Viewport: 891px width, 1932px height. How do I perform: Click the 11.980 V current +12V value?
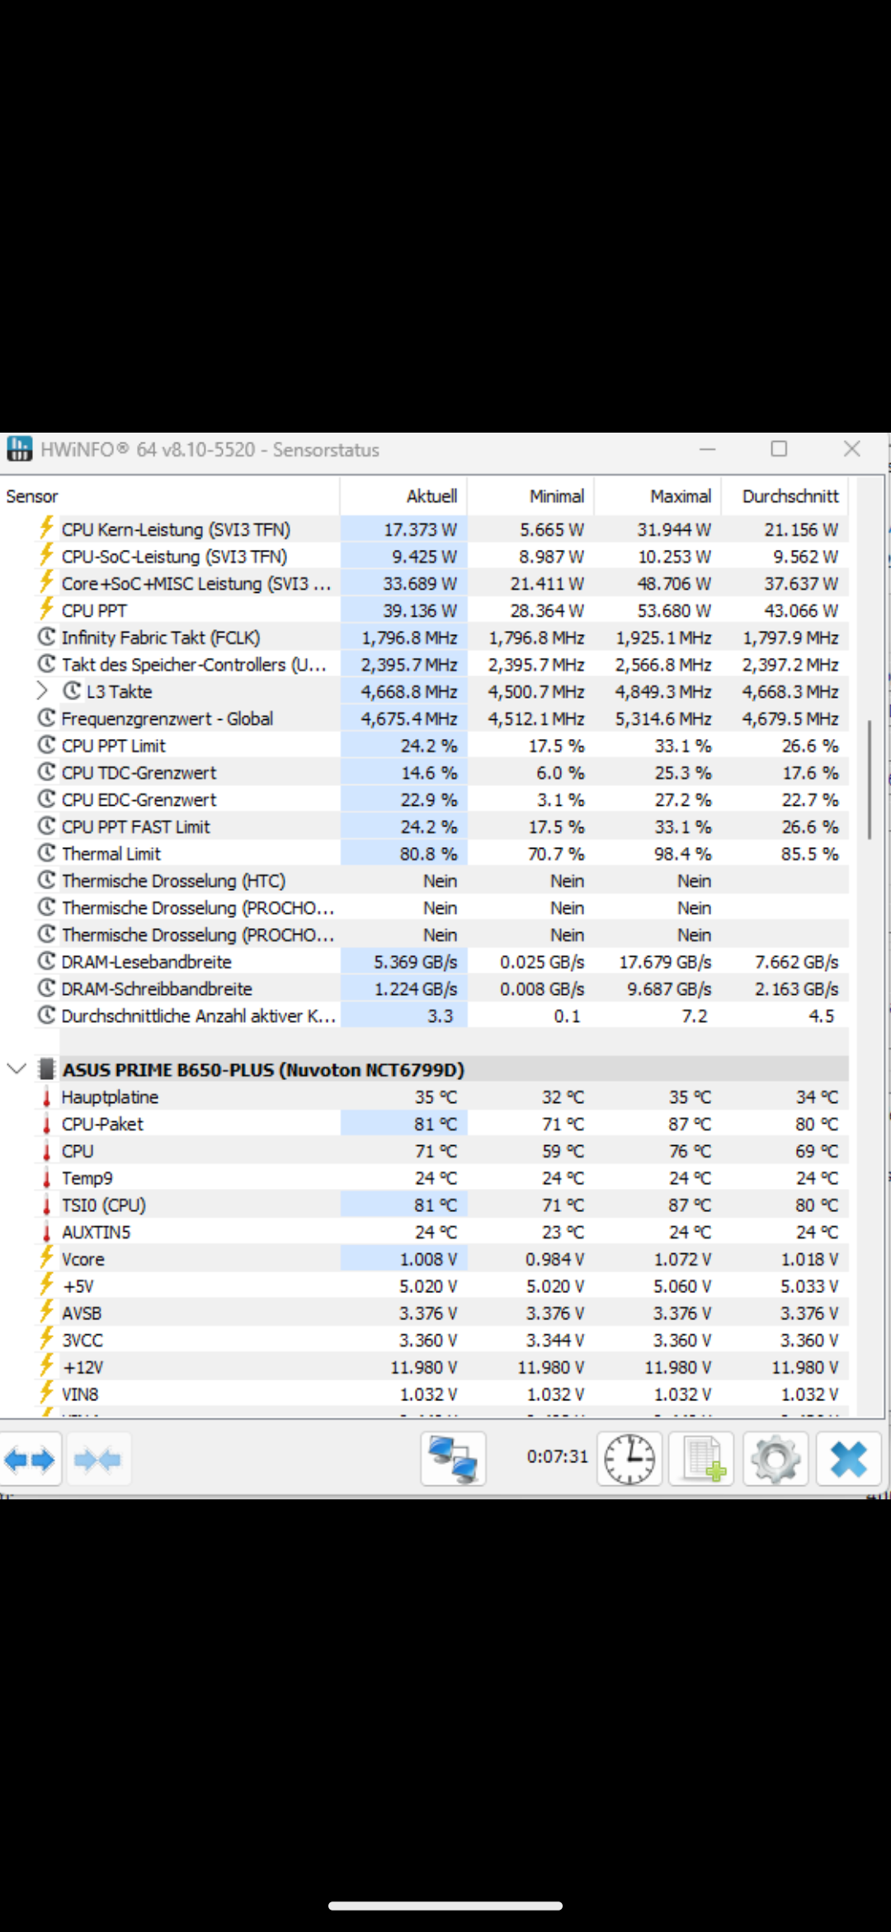(x=424, y=1367)
